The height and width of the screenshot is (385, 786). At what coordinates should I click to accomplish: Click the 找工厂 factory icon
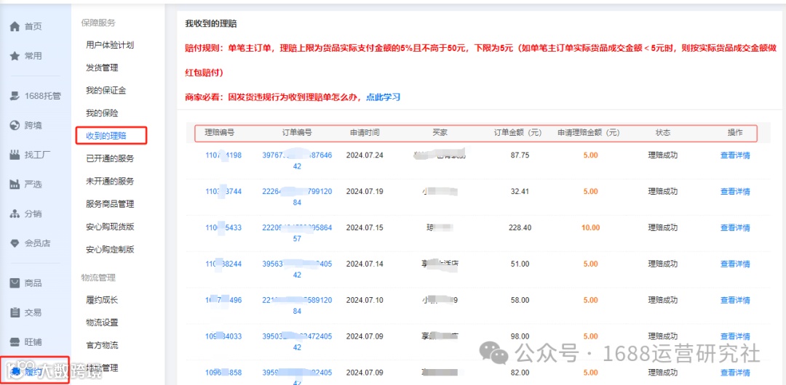pyautogui.click(x=15, y=155)
